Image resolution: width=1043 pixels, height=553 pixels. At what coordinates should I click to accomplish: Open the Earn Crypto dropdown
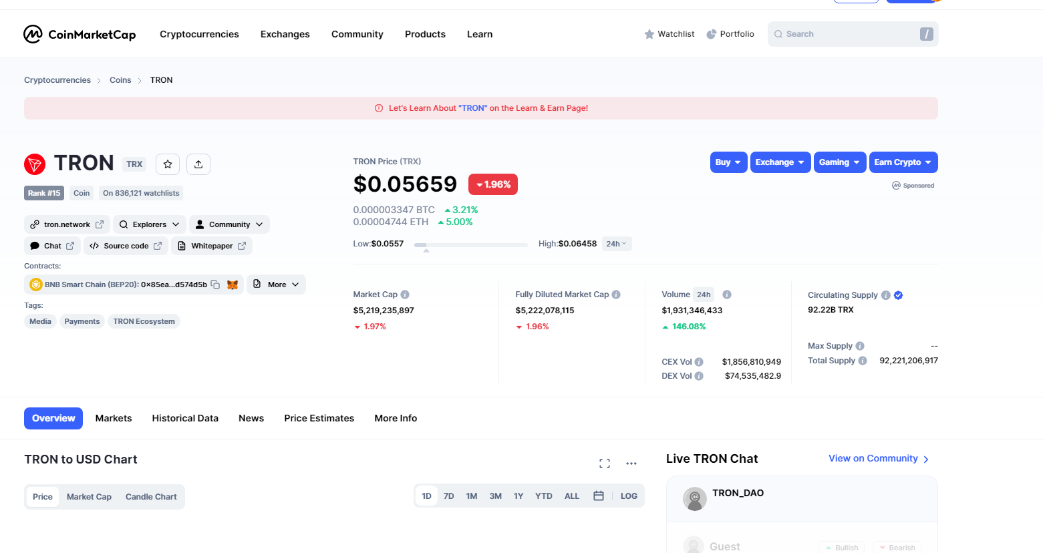pyautogui.click(x=903, y=162)
